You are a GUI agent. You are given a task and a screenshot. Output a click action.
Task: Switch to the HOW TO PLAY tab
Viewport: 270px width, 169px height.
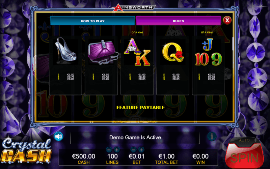[x=92, y=21]
